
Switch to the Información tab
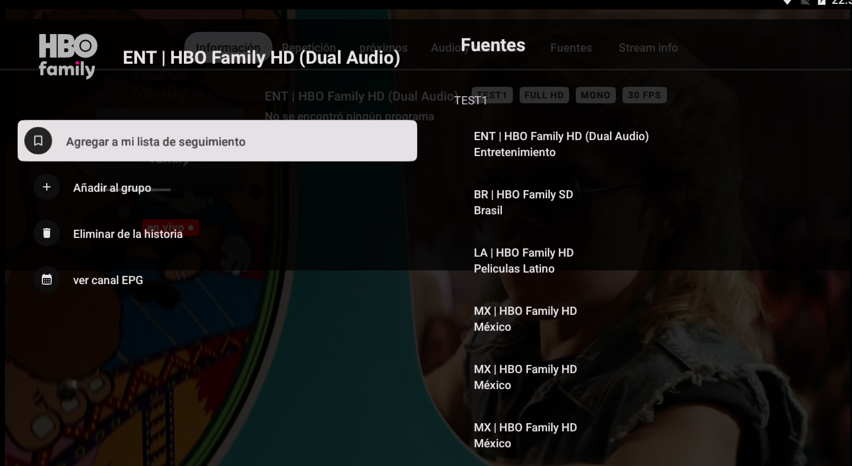[x=228, y=47]
